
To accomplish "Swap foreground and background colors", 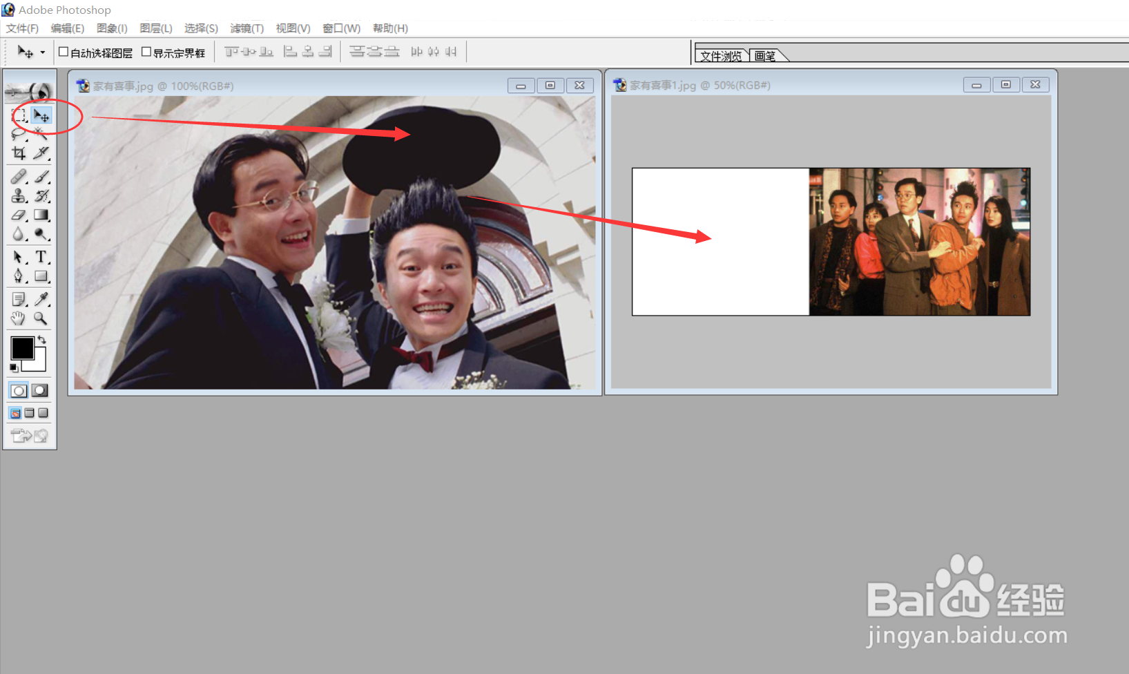I will click(x=42, y=339).
